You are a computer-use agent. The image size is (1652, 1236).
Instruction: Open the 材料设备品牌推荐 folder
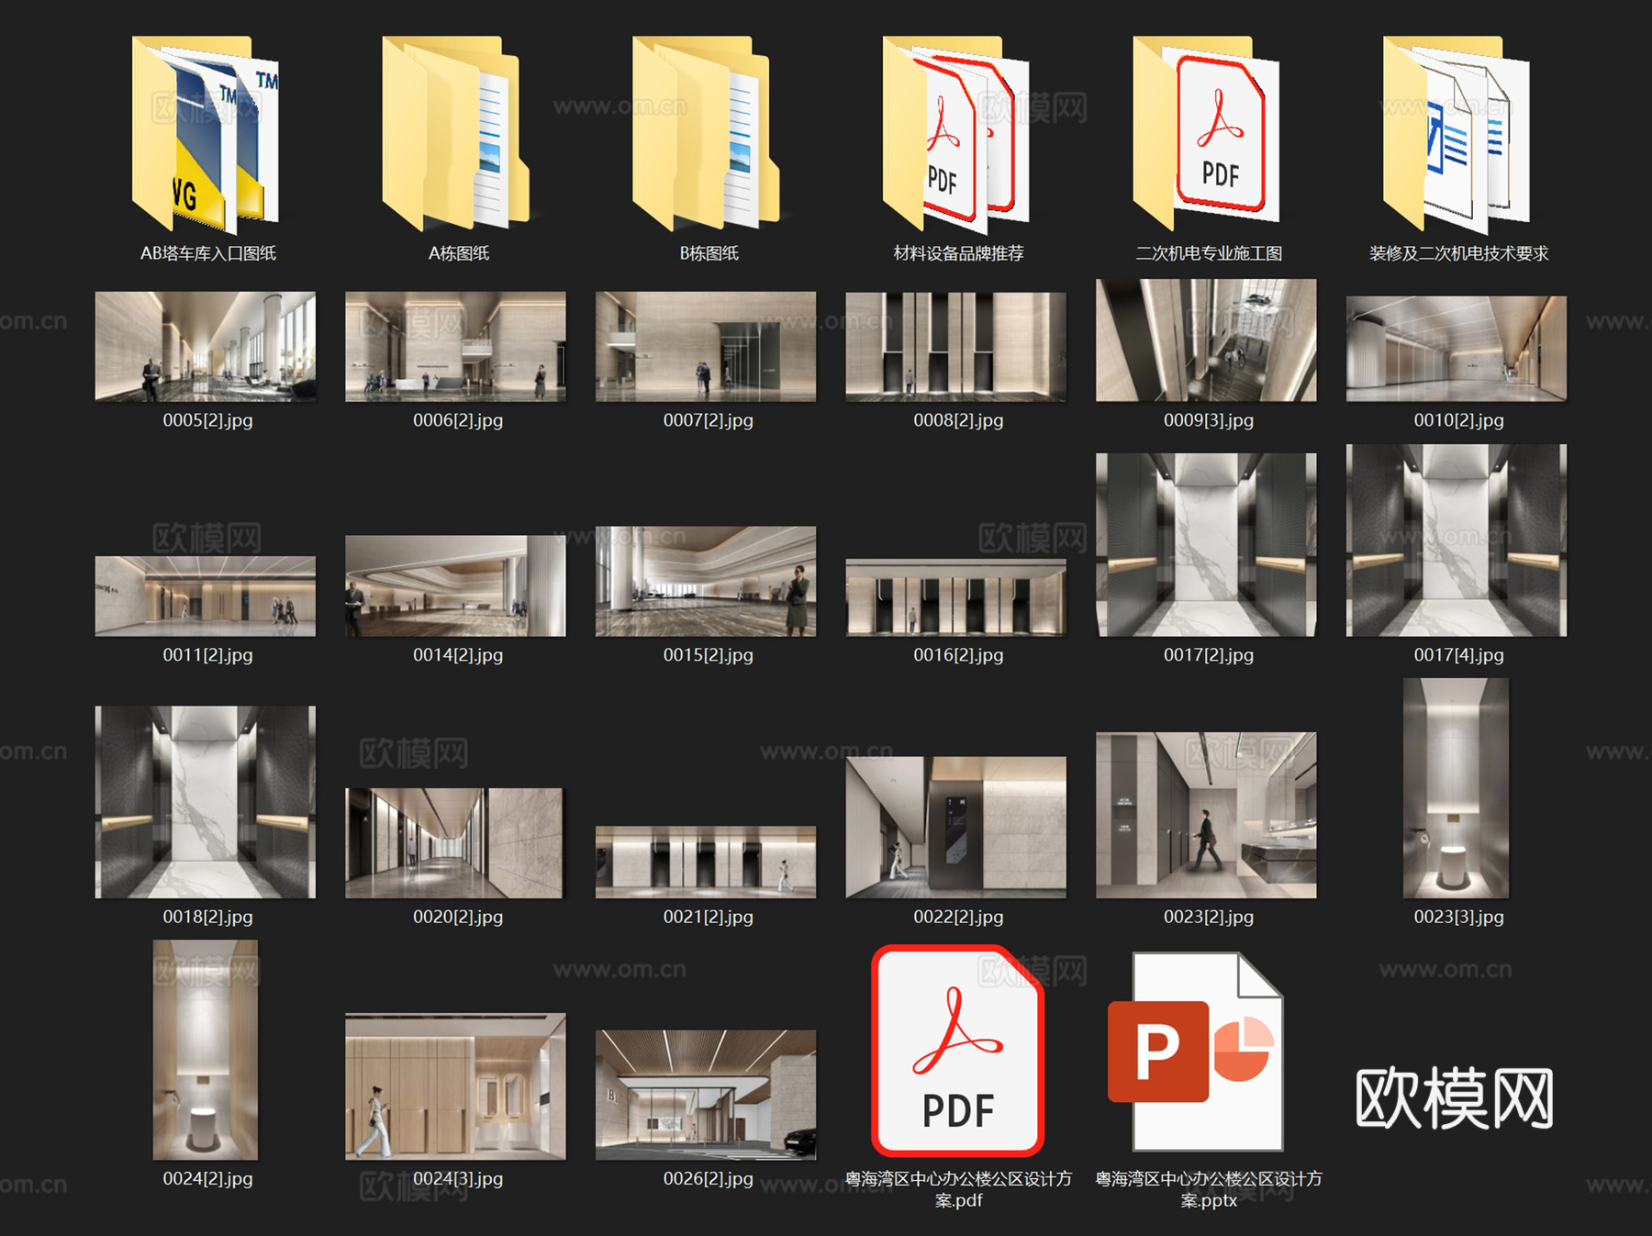tap(956, 135)
